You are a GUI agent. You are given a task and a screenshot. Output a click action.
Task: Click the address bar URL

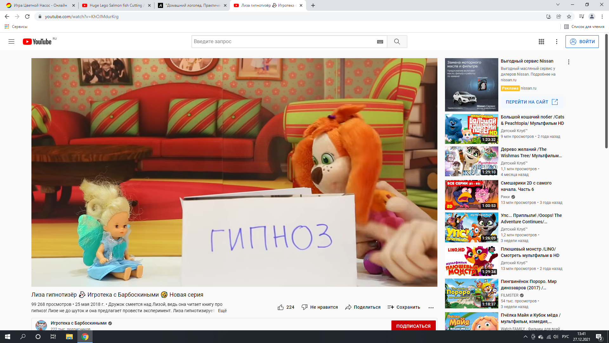coord(82,17)
